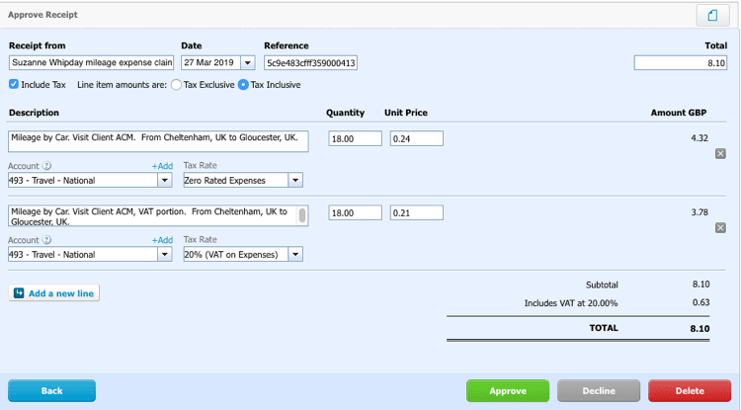Expand the second line Account dropdown
Viewport: 741px width, 410px height.
[x=164, y=254]
